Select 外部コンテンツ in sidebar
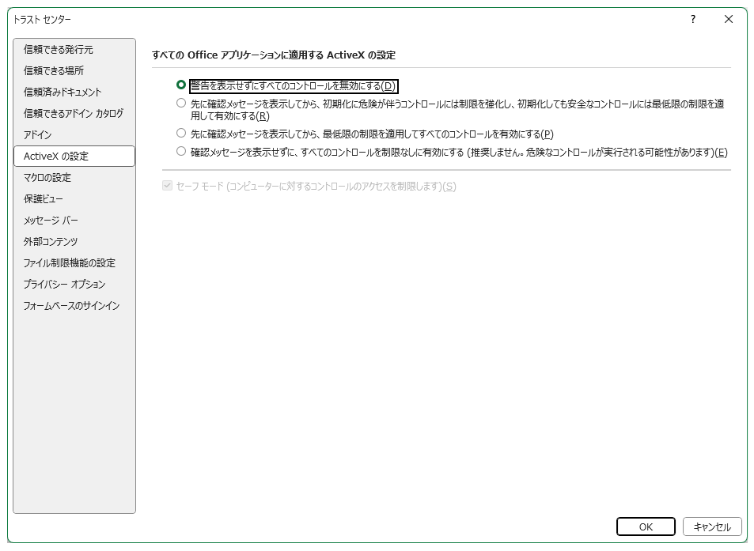The width and height of the screenshot is (754, 551). 51,242
